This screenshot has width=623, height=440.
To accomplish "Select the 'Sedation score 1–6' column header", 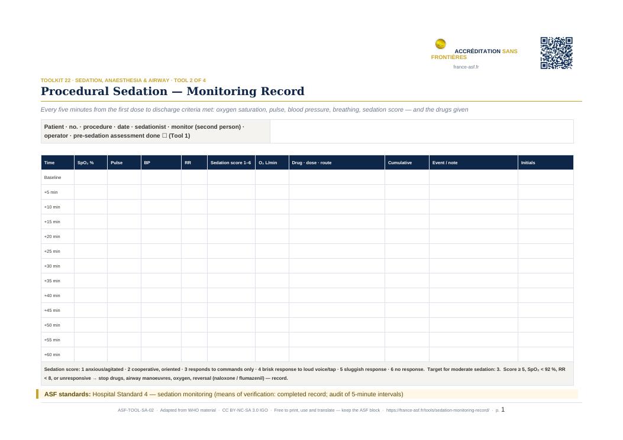I will [231, 162].
